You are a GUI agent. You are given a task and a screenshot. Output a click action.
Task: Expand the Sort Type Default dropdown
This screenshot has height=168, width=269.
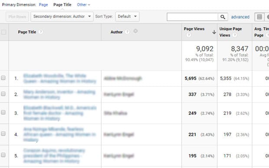(127, 16)
